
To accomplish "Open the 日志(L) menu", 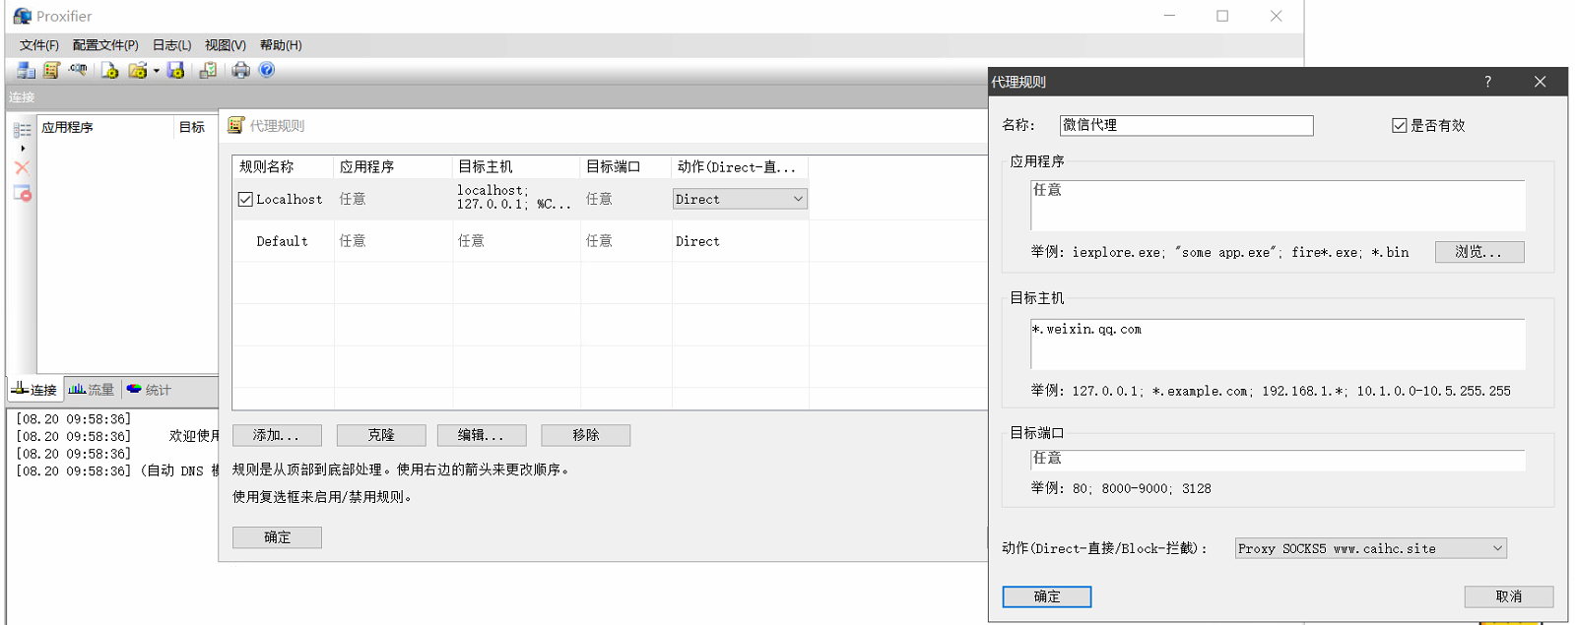I will 171,45.
